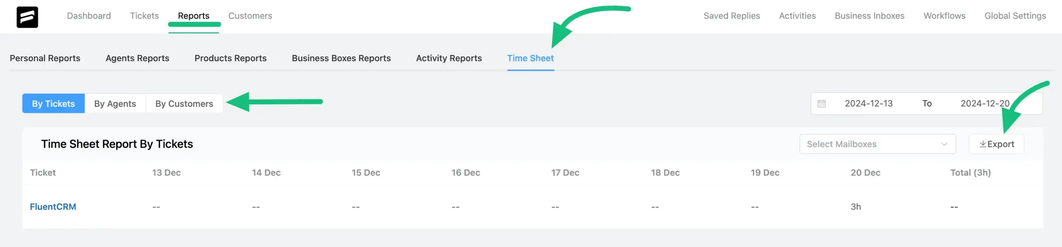
Task: Open the Business Boxes Reports tab
Action: click(341, 58)
